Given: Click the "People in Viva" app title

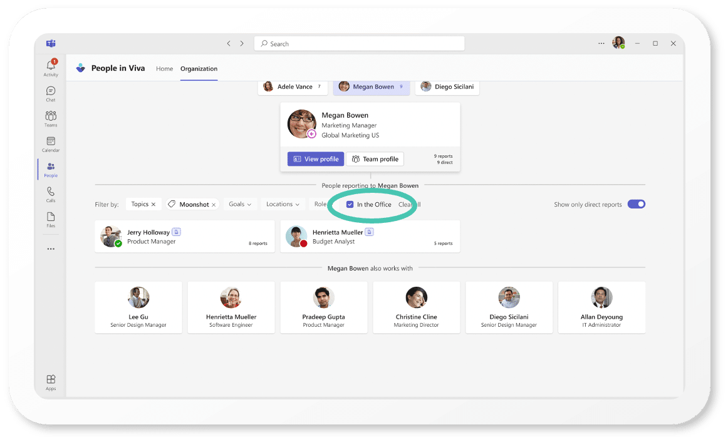Looking at the screenshot, I should point(118,68).
